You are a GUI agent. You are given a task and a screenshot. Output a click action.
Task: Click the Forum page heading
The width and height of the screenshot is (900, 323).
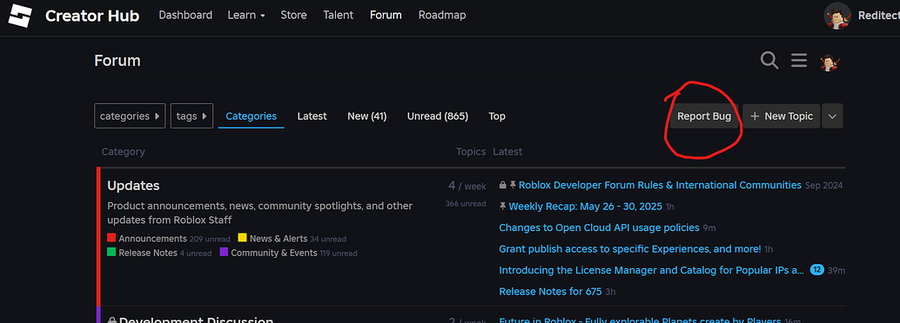click(x=118, y=60)
